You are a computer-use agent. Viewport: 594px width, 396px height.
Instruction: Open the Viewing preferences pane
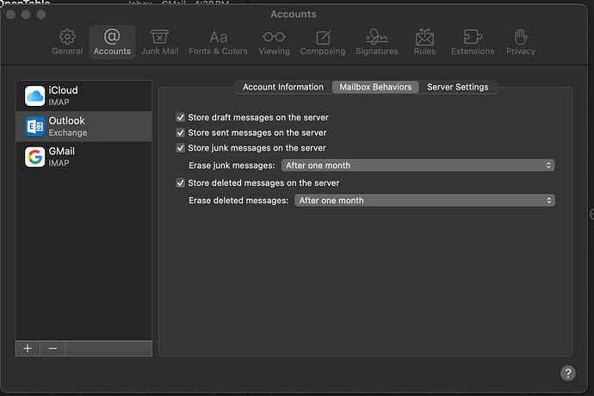[274, 42]
